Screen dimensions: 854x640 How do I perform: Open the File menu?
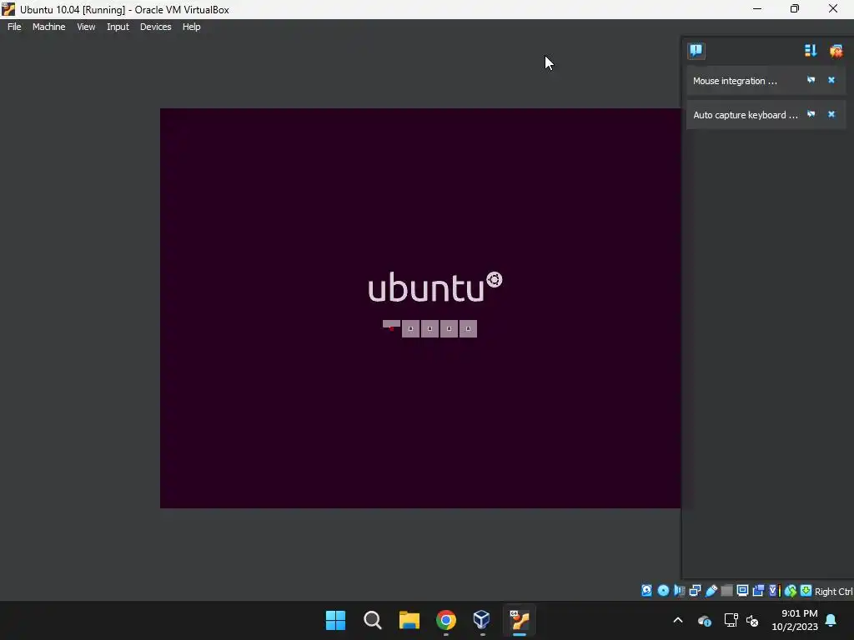pyautogui.click(x=14, y=27)
